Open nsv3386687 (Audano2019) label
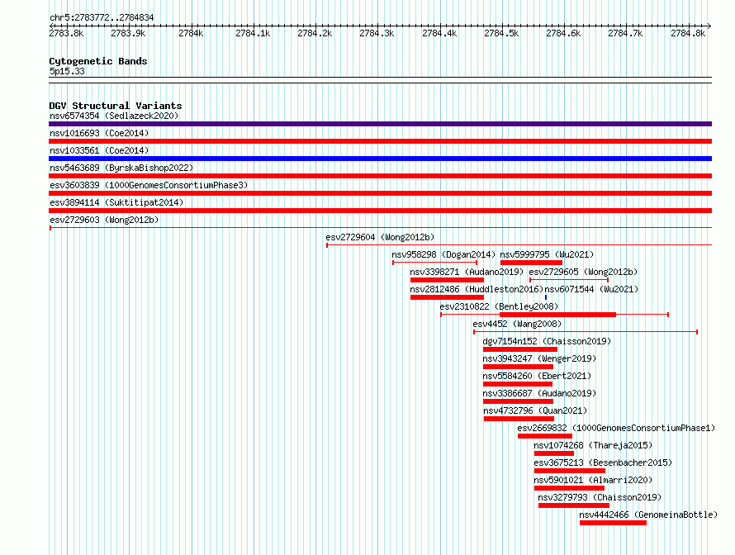This screenshot has height=555, width=735. (x=539, y=393)
